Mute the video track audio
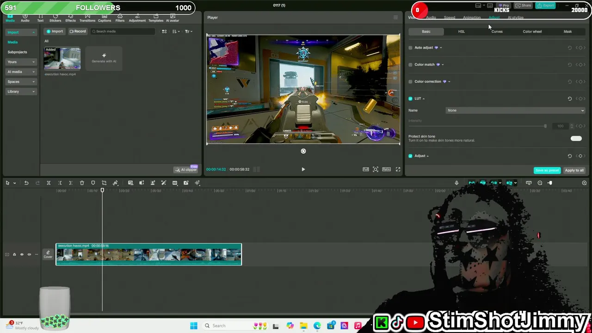This screenshot has width=592, height=333. coord(29,254)
